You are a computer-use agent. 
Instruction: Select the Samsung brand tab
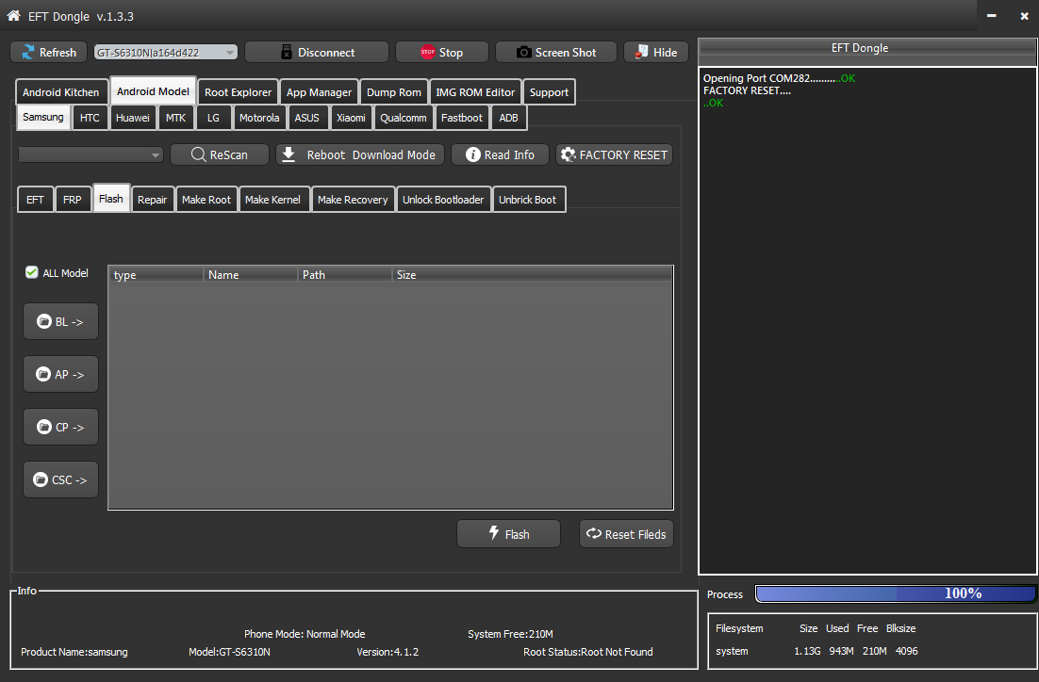[x=43, y=117]
